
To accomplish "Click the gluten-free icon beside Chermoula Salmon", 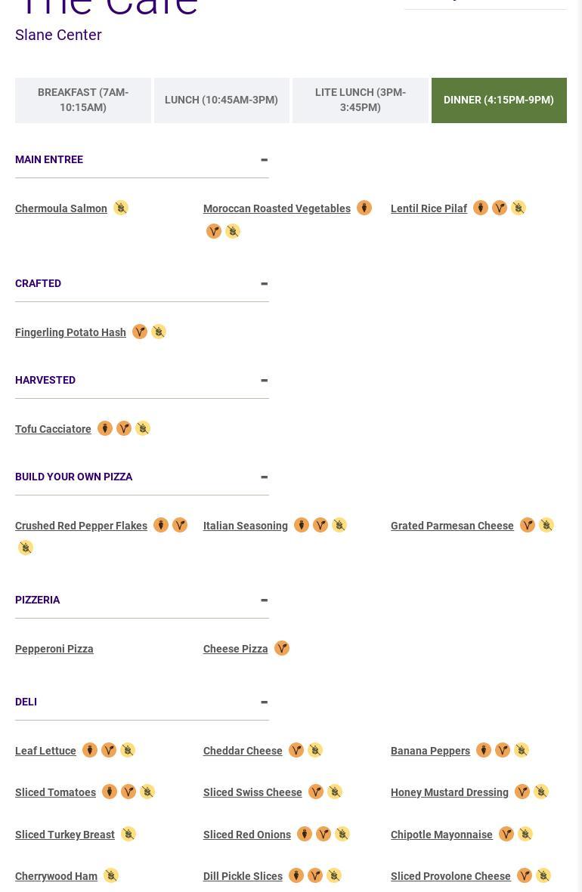I will tap(121, 208).
